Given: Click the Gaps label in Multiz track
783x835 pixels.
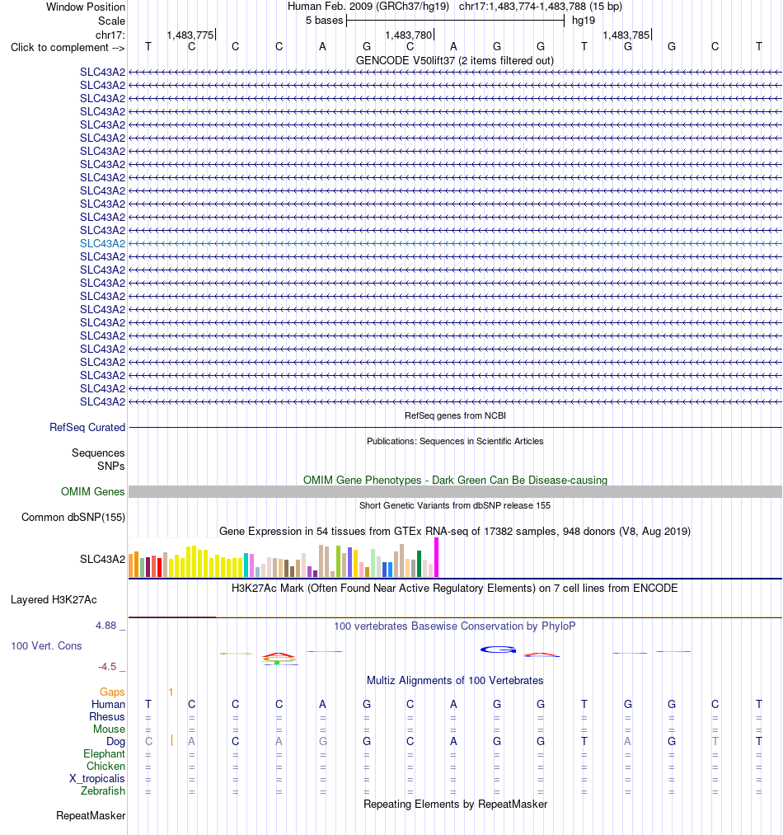Looking at the screenshot, I should tap(112, 692).
